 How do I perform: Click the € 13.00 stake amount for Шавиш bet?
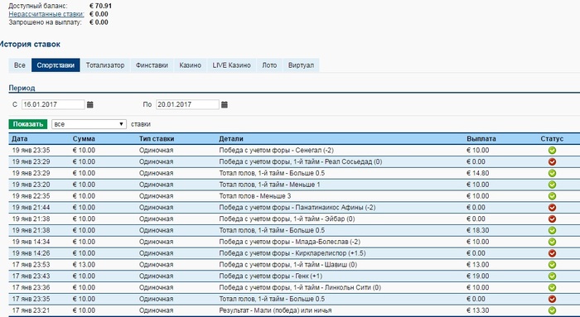[x=84, y=265]
